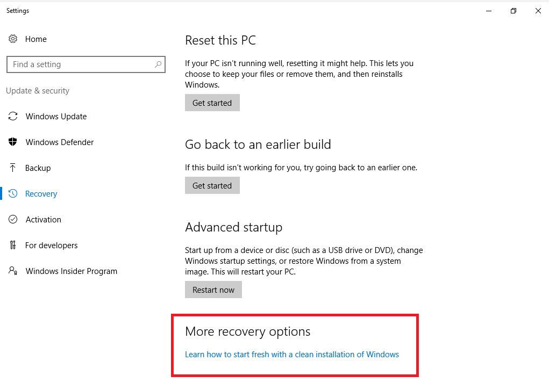Switch to the Activation page
Screen dimensions: 549x383
click(44, 220)
